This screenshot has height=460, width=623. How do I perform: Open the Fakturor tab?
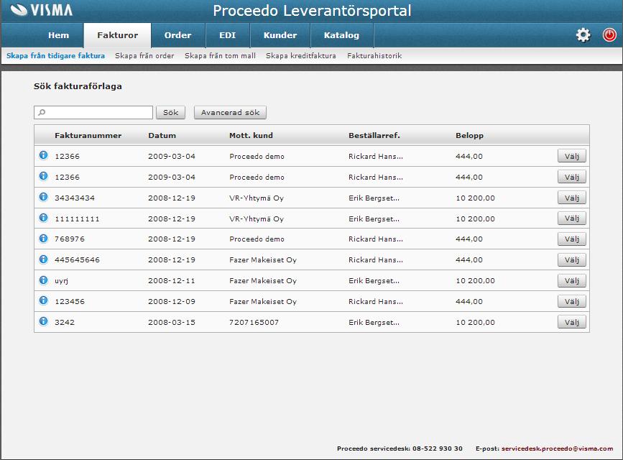tap(118, 35)
